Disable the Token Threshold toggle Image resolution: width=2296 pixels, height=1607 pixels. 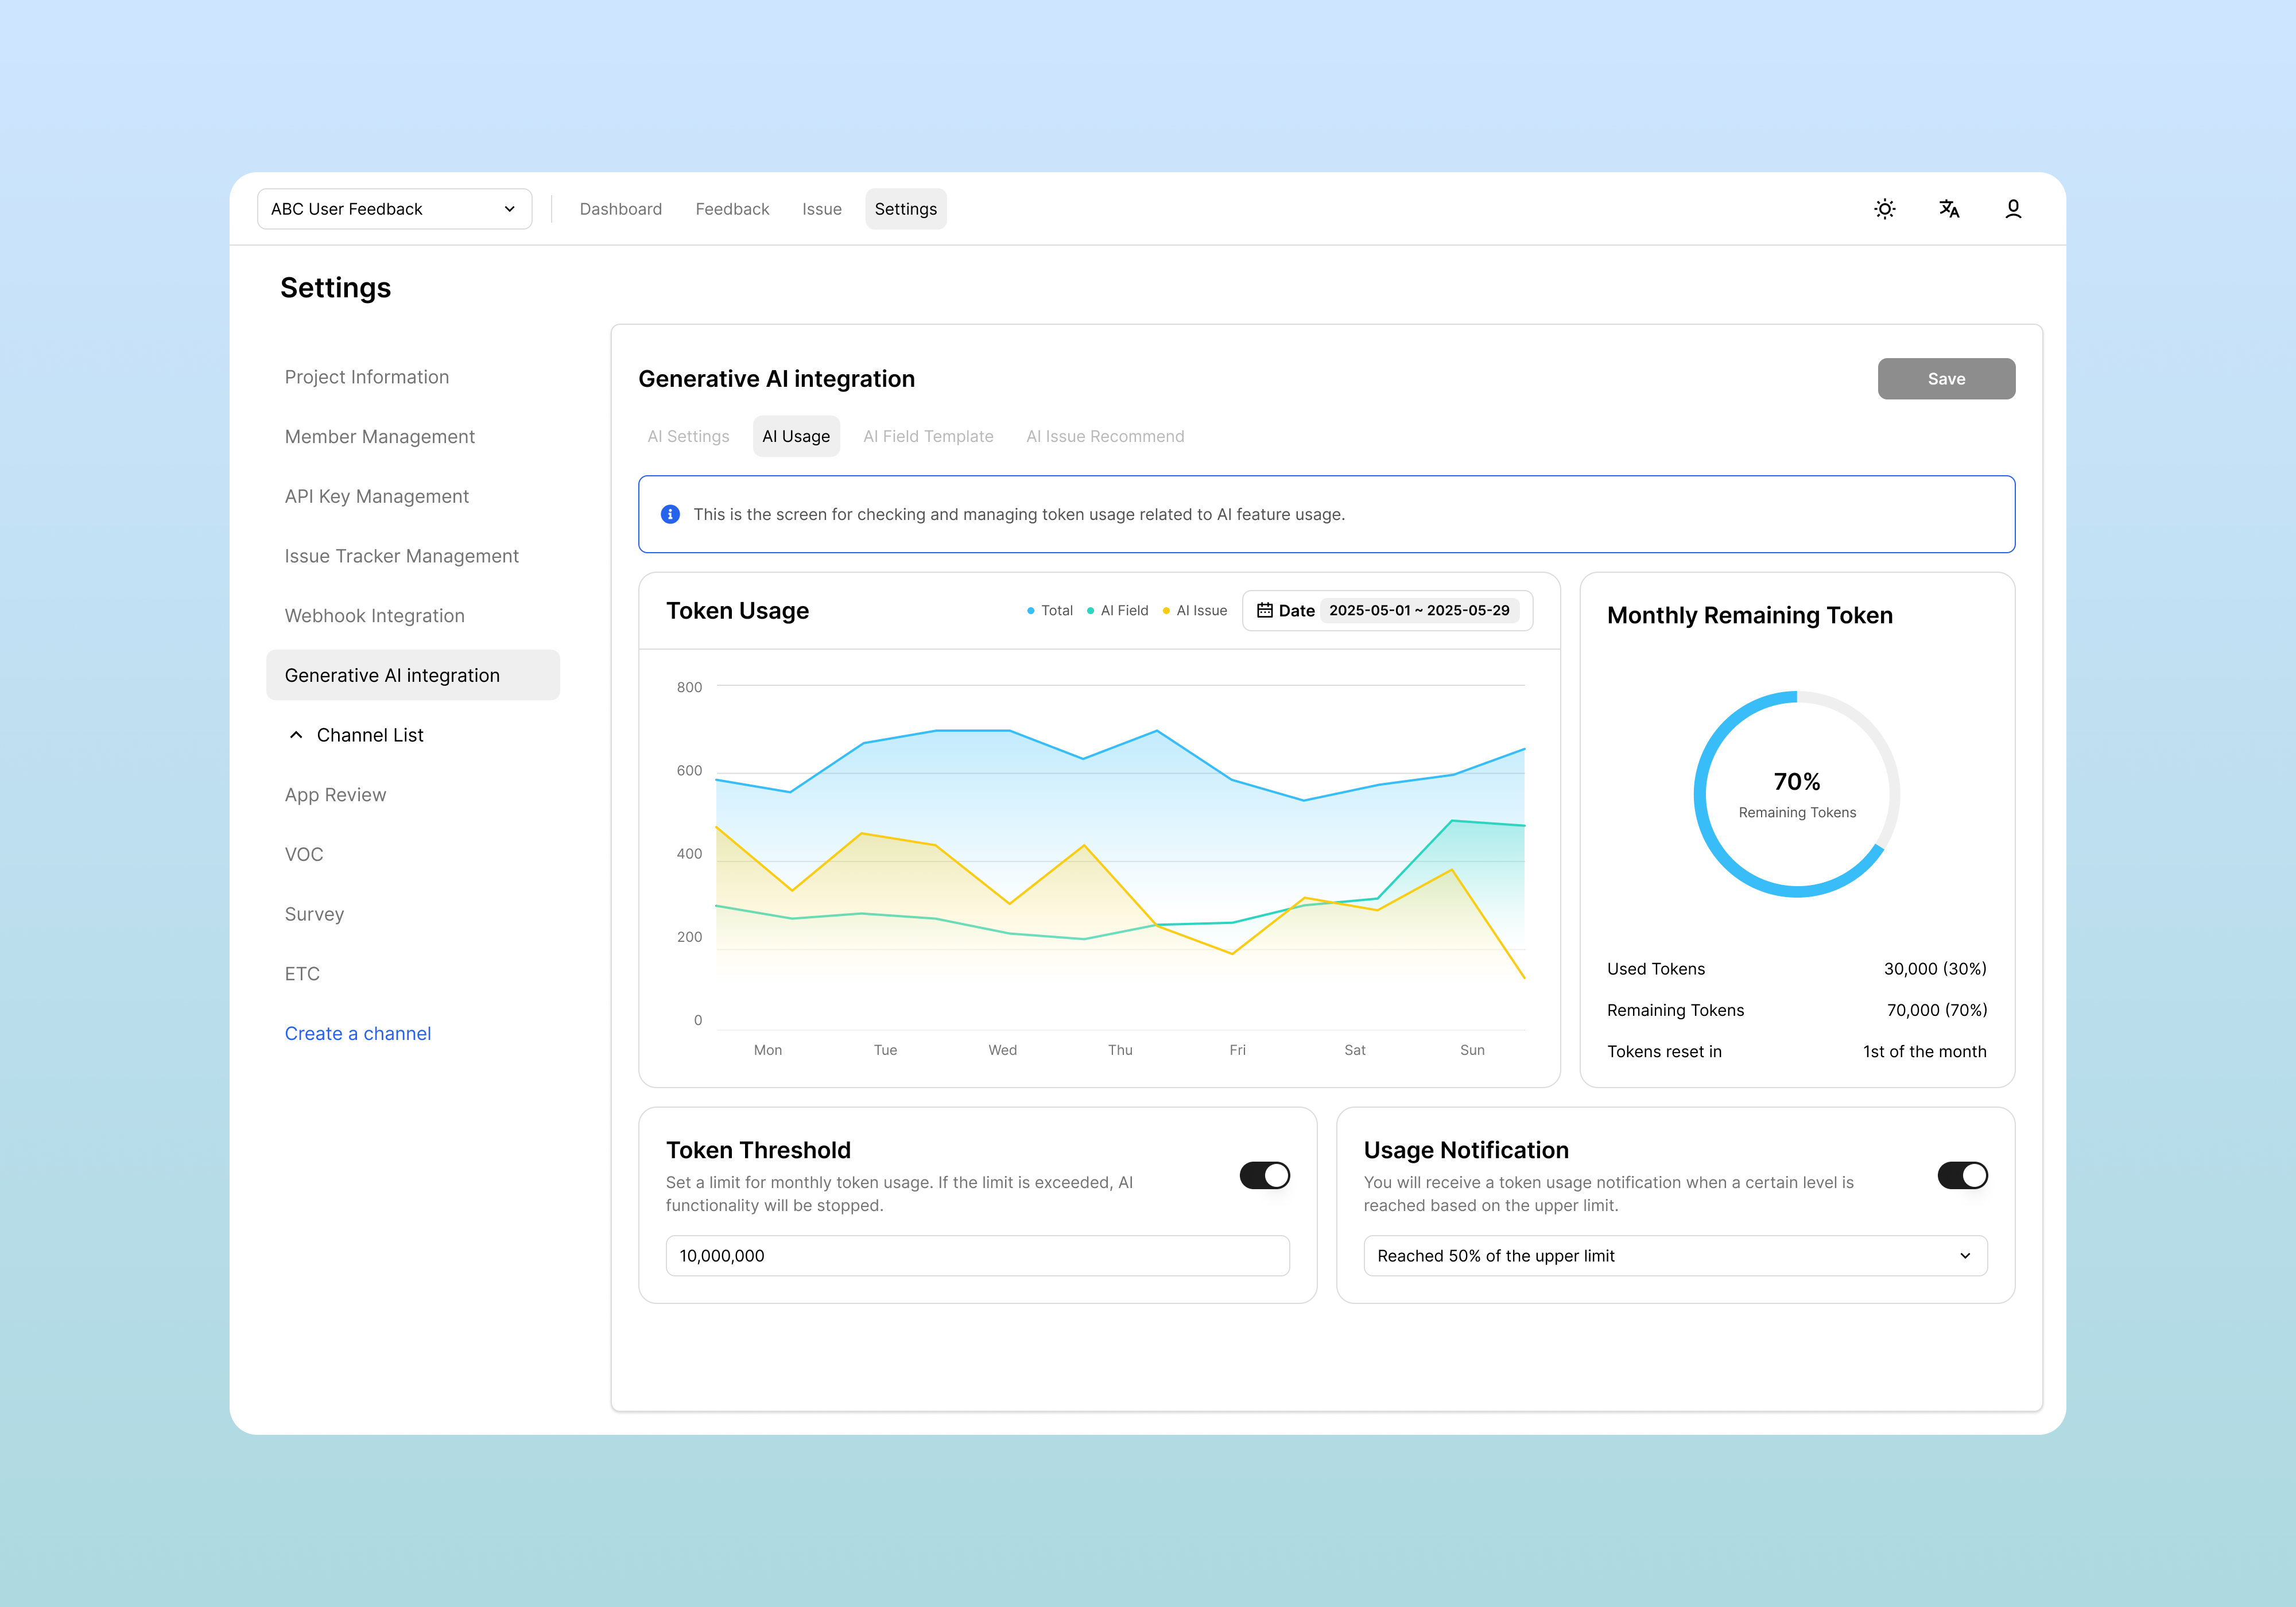pos(1264,1175)
